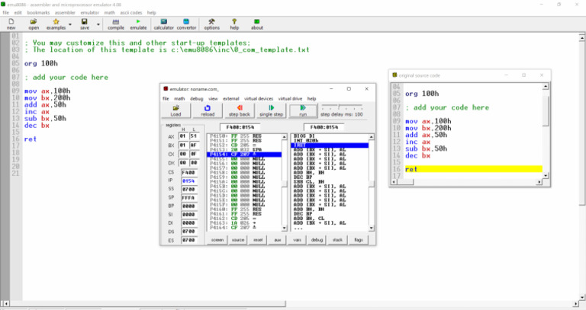Viewport: 586px width, 310px height.
Task: Open the assembler menu
Action: (x=65, y=13)
